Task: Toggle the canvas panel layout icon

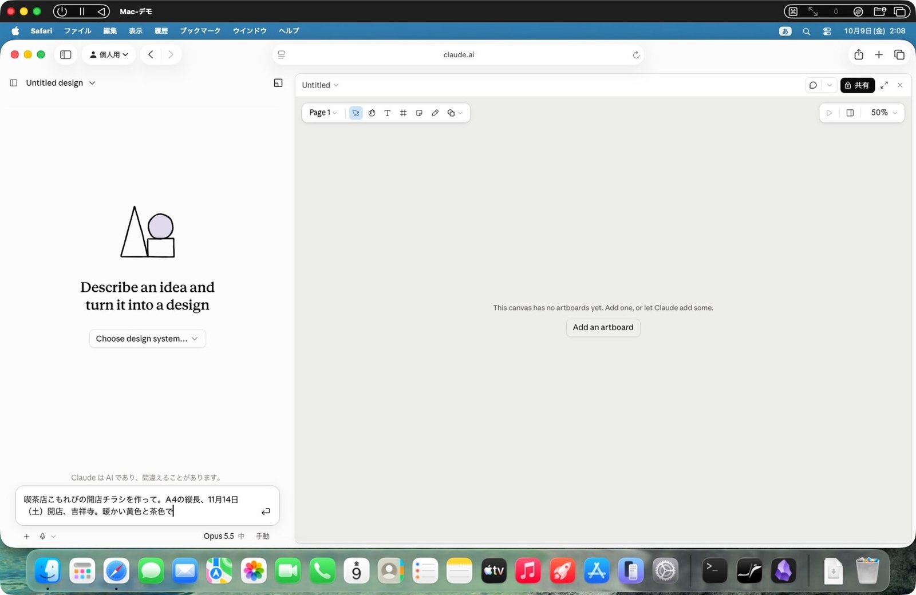Action: (x=278, y=83)
